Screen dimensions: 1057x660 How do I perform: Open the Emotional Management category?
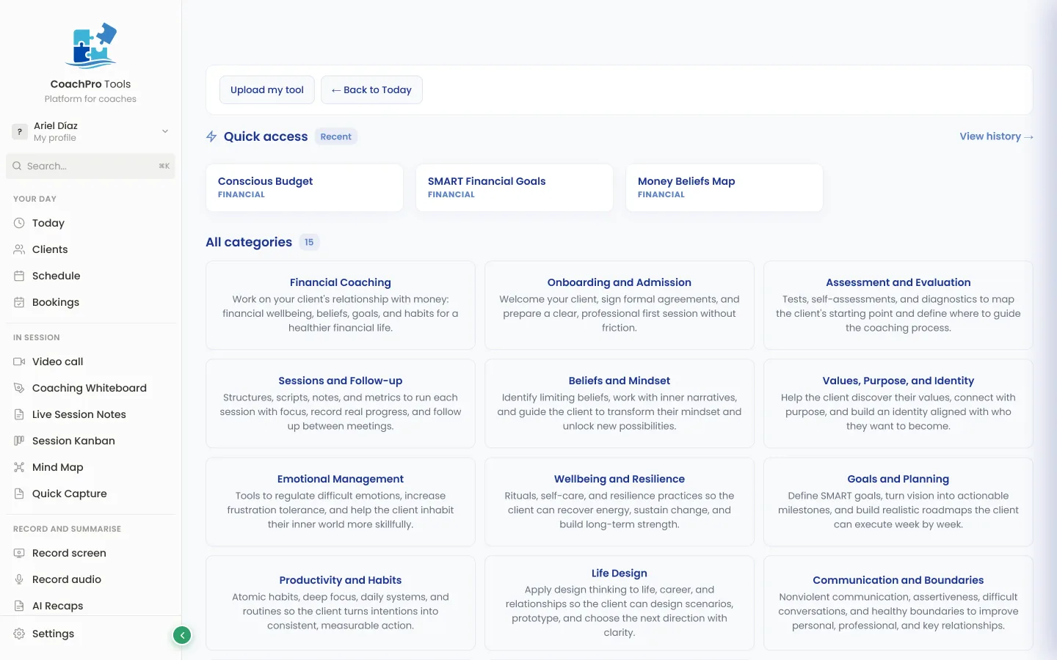341,502
